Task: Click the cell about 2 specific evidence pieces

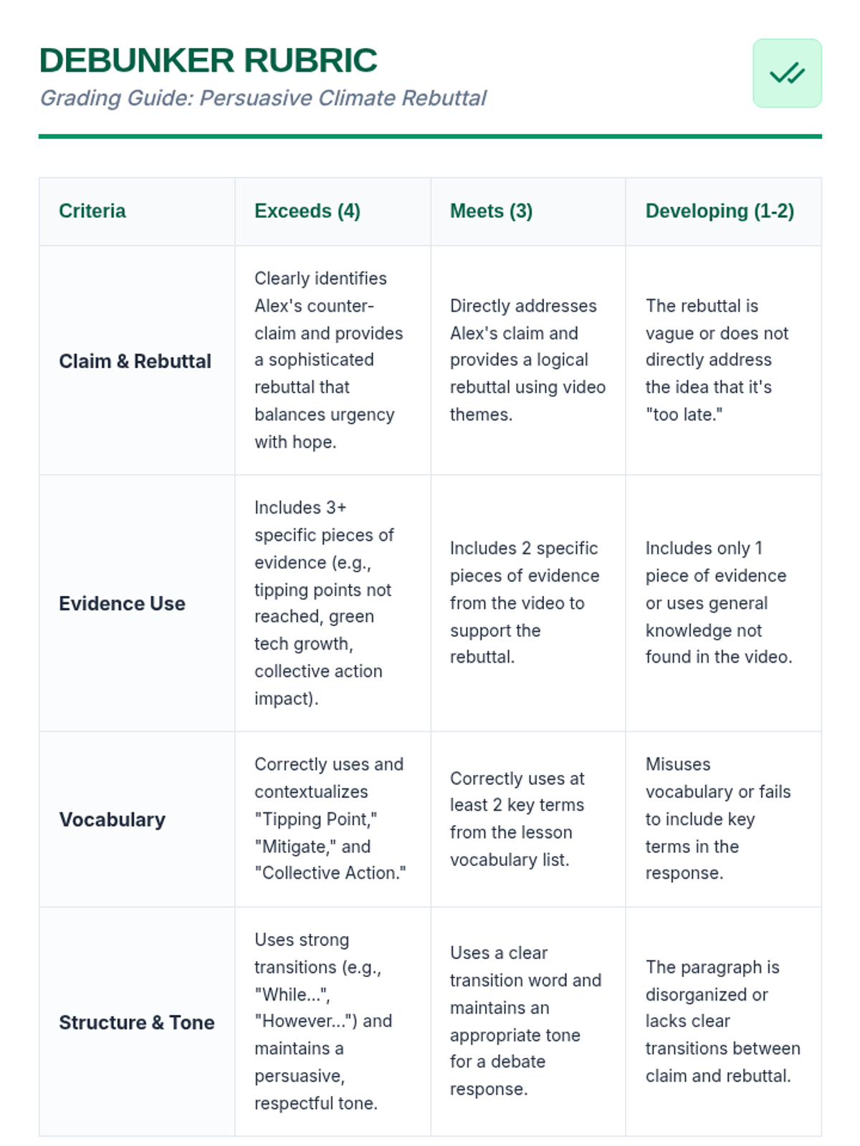Action: tap(528, 603)
